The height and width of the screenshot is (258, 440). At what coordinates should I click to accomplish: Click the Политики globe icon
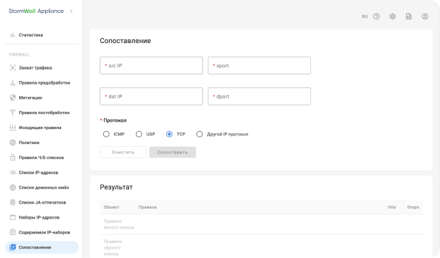(13, 143)
